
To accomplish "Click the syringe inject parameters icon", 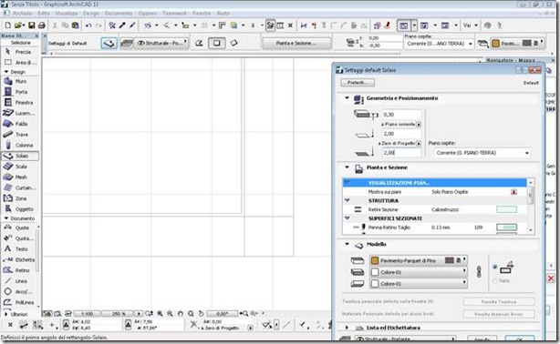I will click(132, 25).
